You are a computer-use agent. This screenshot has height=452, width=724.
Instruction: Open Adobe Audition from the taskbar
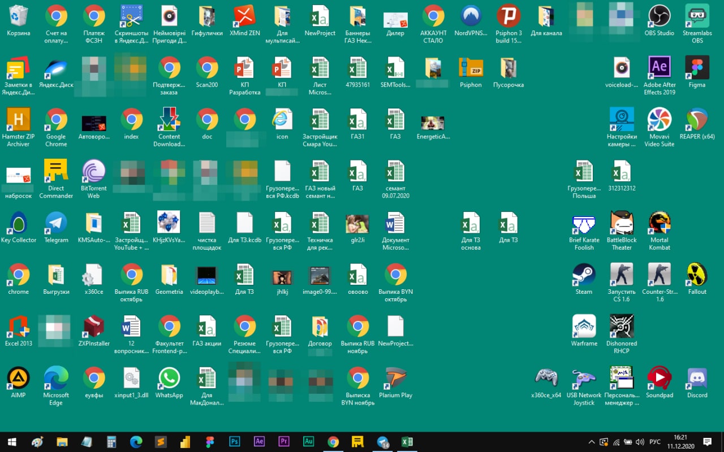click(309, 442)
